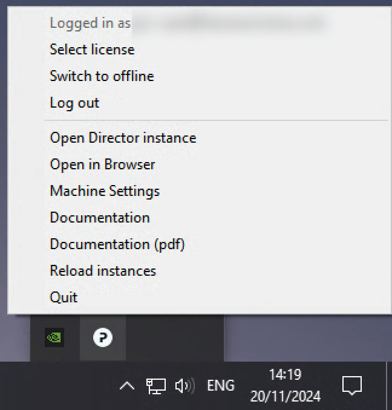
Task: Click Log out in the menu
Action: point(74,103)
